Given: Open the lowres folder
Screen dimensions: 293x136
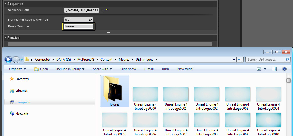Looking at the screenshot, I should pyautogui.click(x=114, y=91).
